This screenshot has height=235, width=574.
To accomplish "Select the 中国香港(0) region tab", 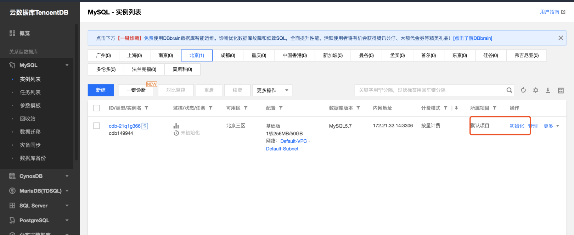I will (x=295, y=55).
